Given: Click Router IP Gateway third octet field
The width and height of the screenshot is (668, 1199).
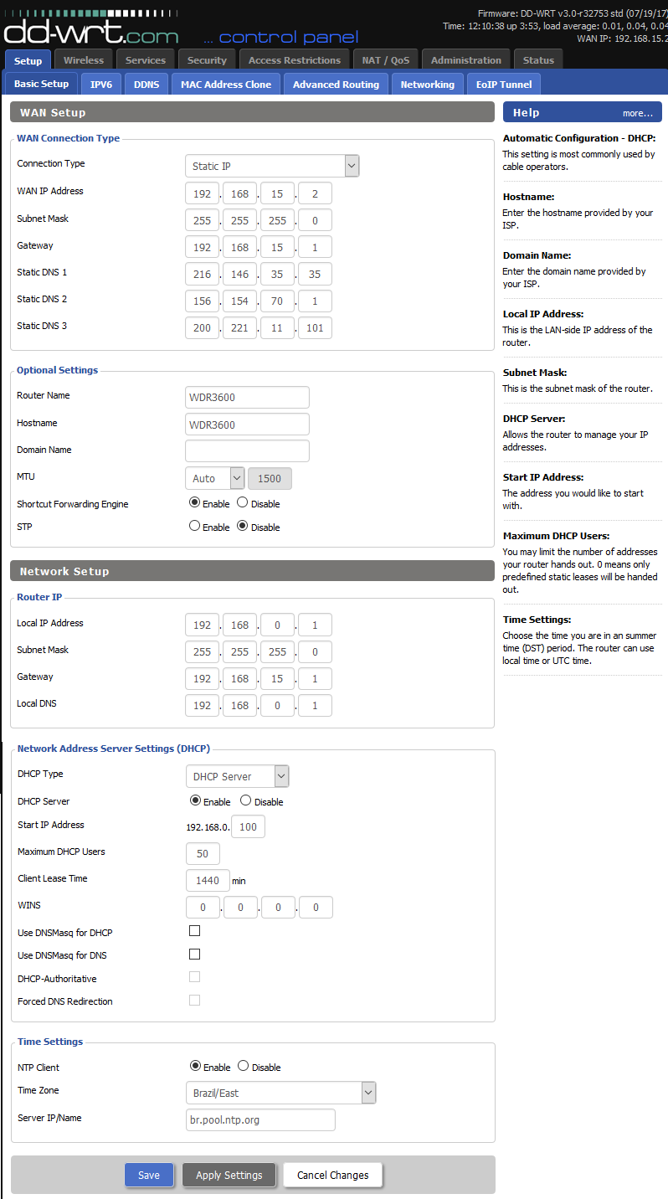Looking at the screenshot, I should (277, 678).
